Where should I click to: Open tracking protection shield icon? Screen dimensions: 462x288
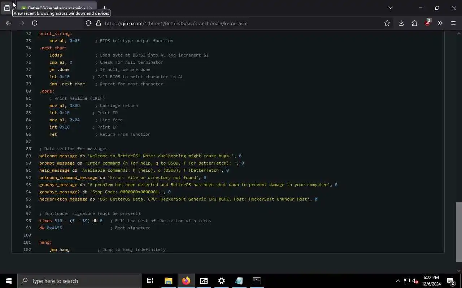(x=88, y=23)
